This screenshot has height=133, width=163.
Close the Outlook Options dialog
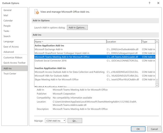[158, 3]
